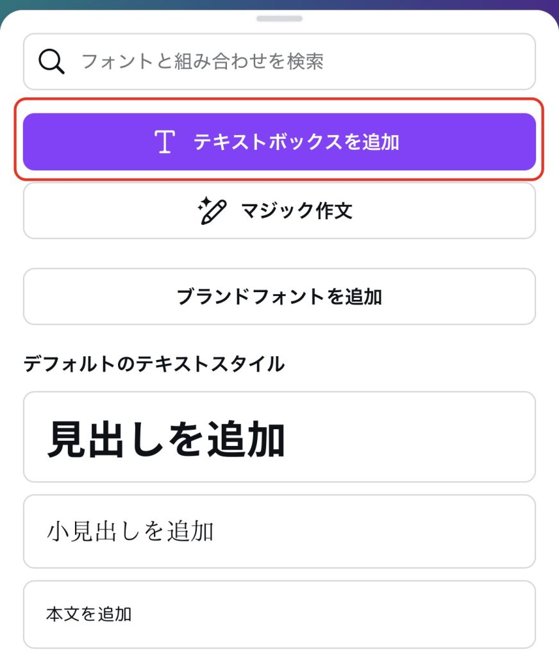Viewport: 559px width, 656px height.
Task: Click the マジック作文 text label
Action: tap(296, 210)
